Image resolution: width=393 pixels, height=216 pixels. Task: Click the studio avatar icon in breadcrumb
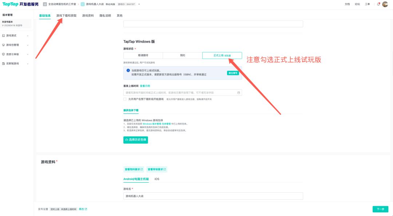tap(45, 4)
